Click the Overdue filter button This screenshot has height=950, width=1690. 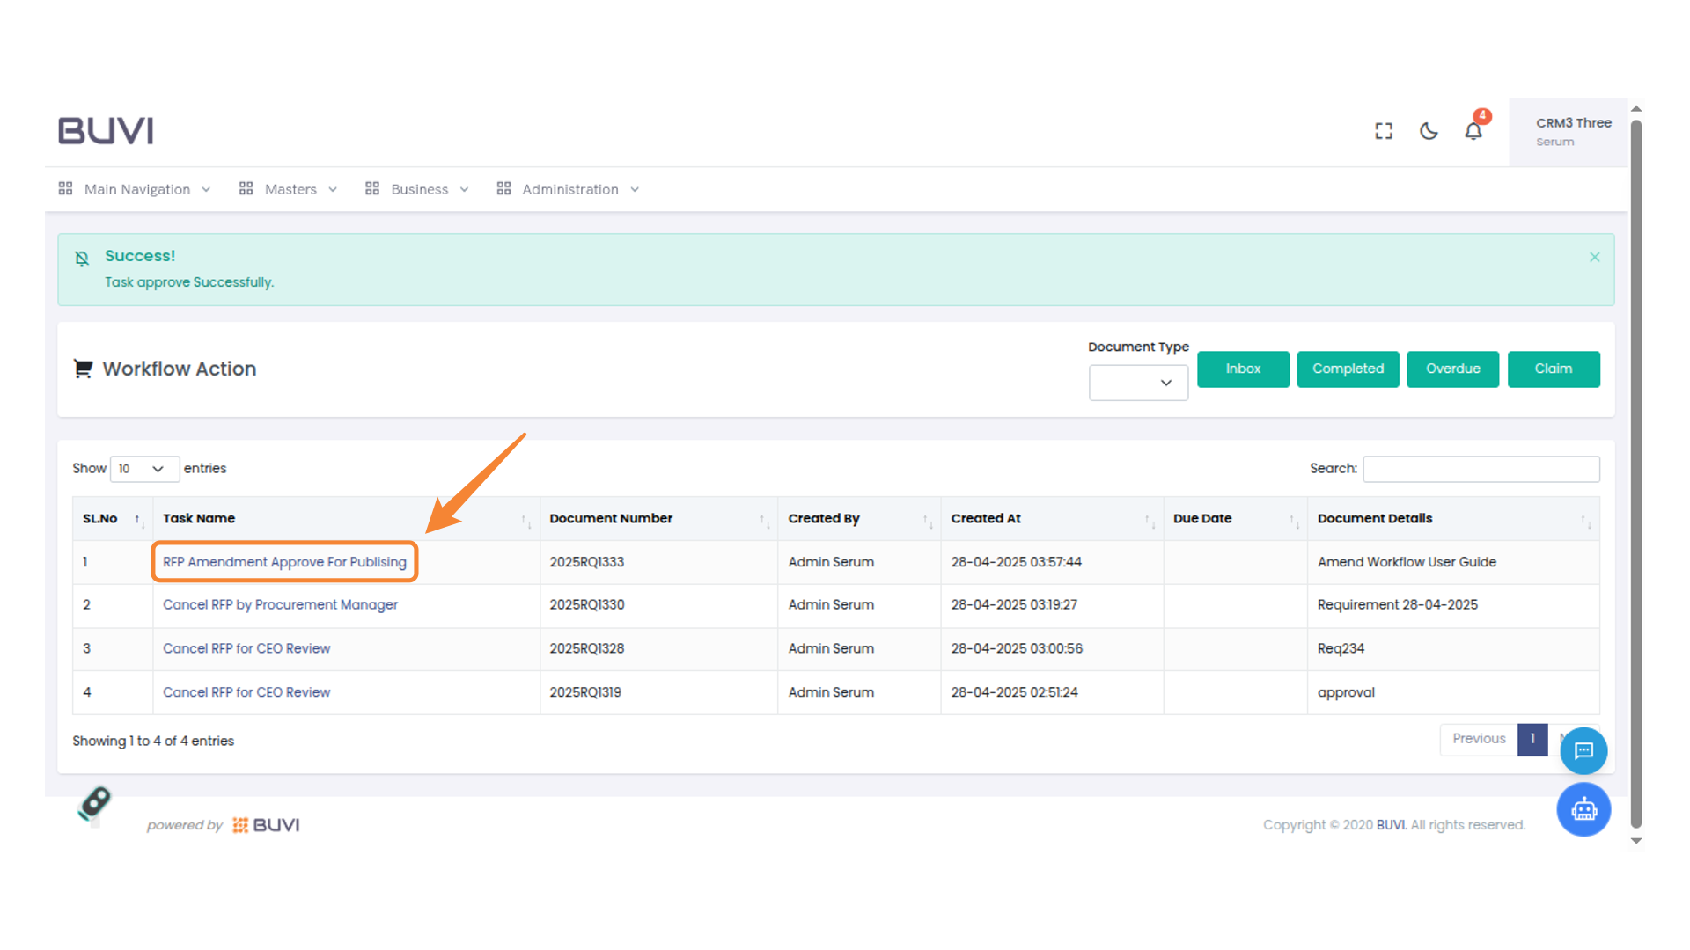(1452, 369)
